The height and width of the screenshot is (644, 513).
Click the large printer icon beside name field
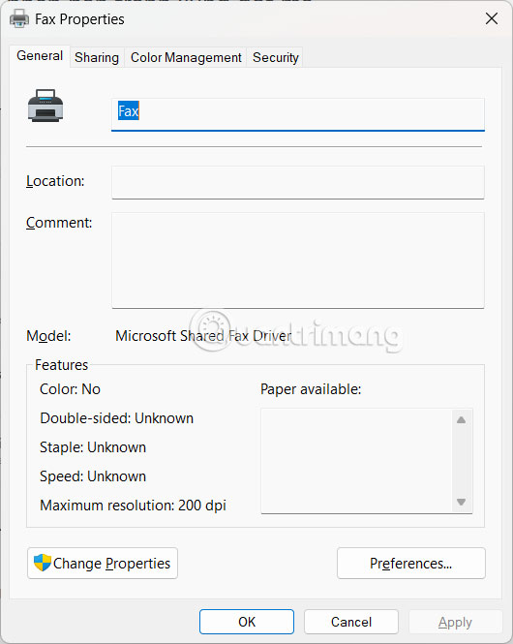pyautogui.click(x=45, y=106)
